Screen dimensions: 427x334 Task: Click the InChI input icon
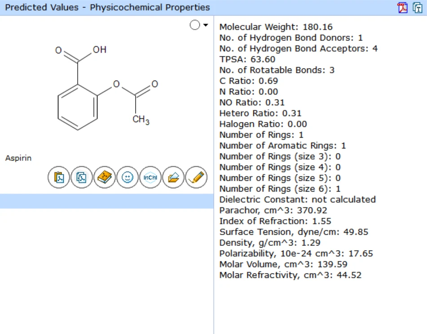(x=150, y=178)
